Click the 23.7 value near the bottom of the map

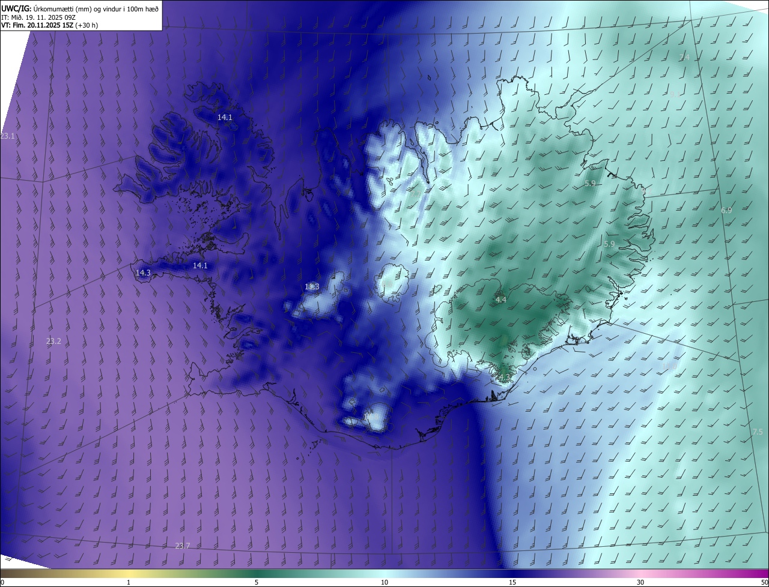click(183, 546)
